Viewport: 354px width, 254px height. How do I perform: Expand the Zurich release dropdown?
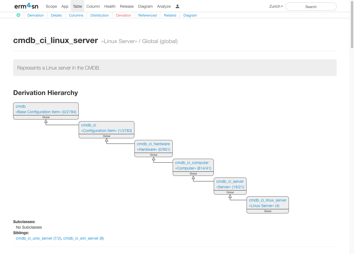pos(276,6)
